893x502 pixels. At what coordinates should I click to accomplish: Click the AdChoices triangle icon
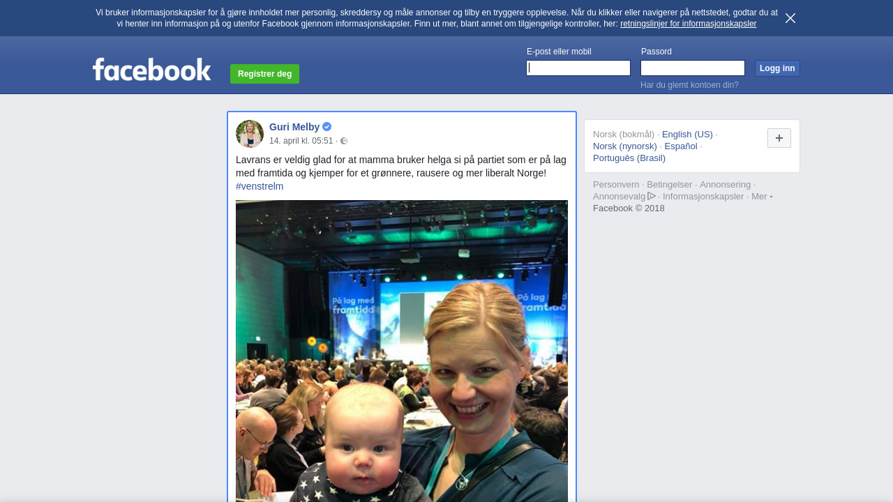pyautogui.click(x=652, y=196)
